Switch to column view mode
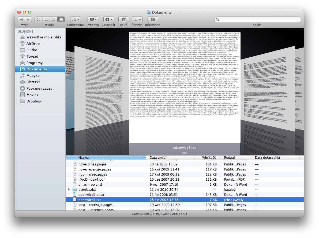Screen dimensions: 319x238 (54, 19)
